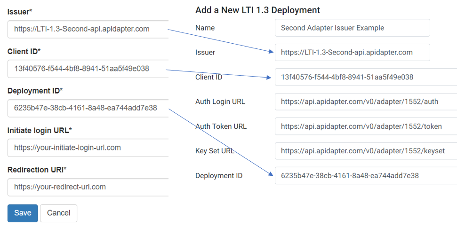The height and width of the screenshot is (227, 457).
Task: Focus Client ID field in the Deployment form
Action: pyautogui.click(x=365, y=77)
